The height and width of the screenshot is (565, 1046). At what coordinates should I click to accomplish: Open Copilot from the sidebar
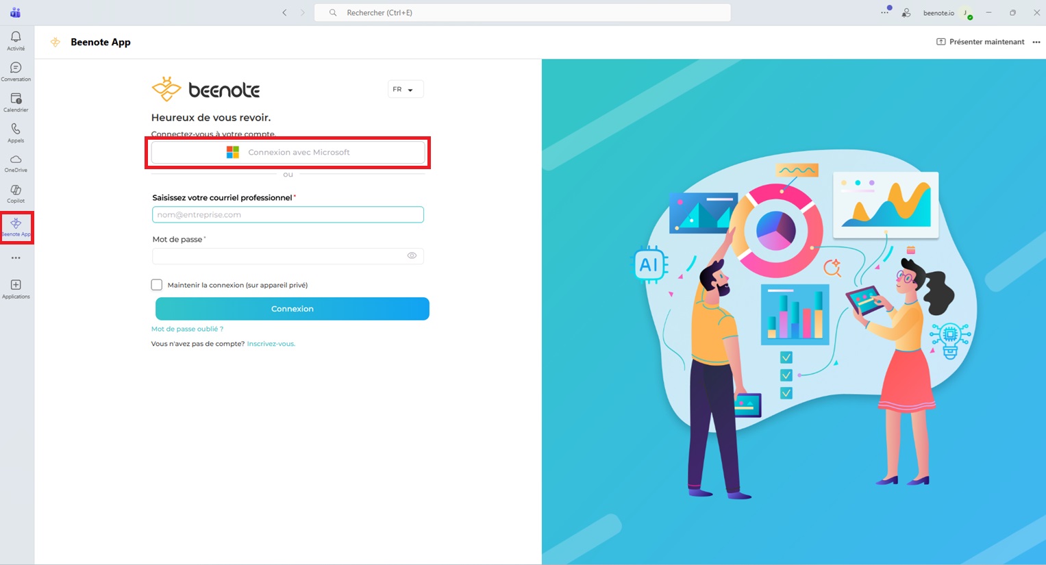tap(16, 193)
